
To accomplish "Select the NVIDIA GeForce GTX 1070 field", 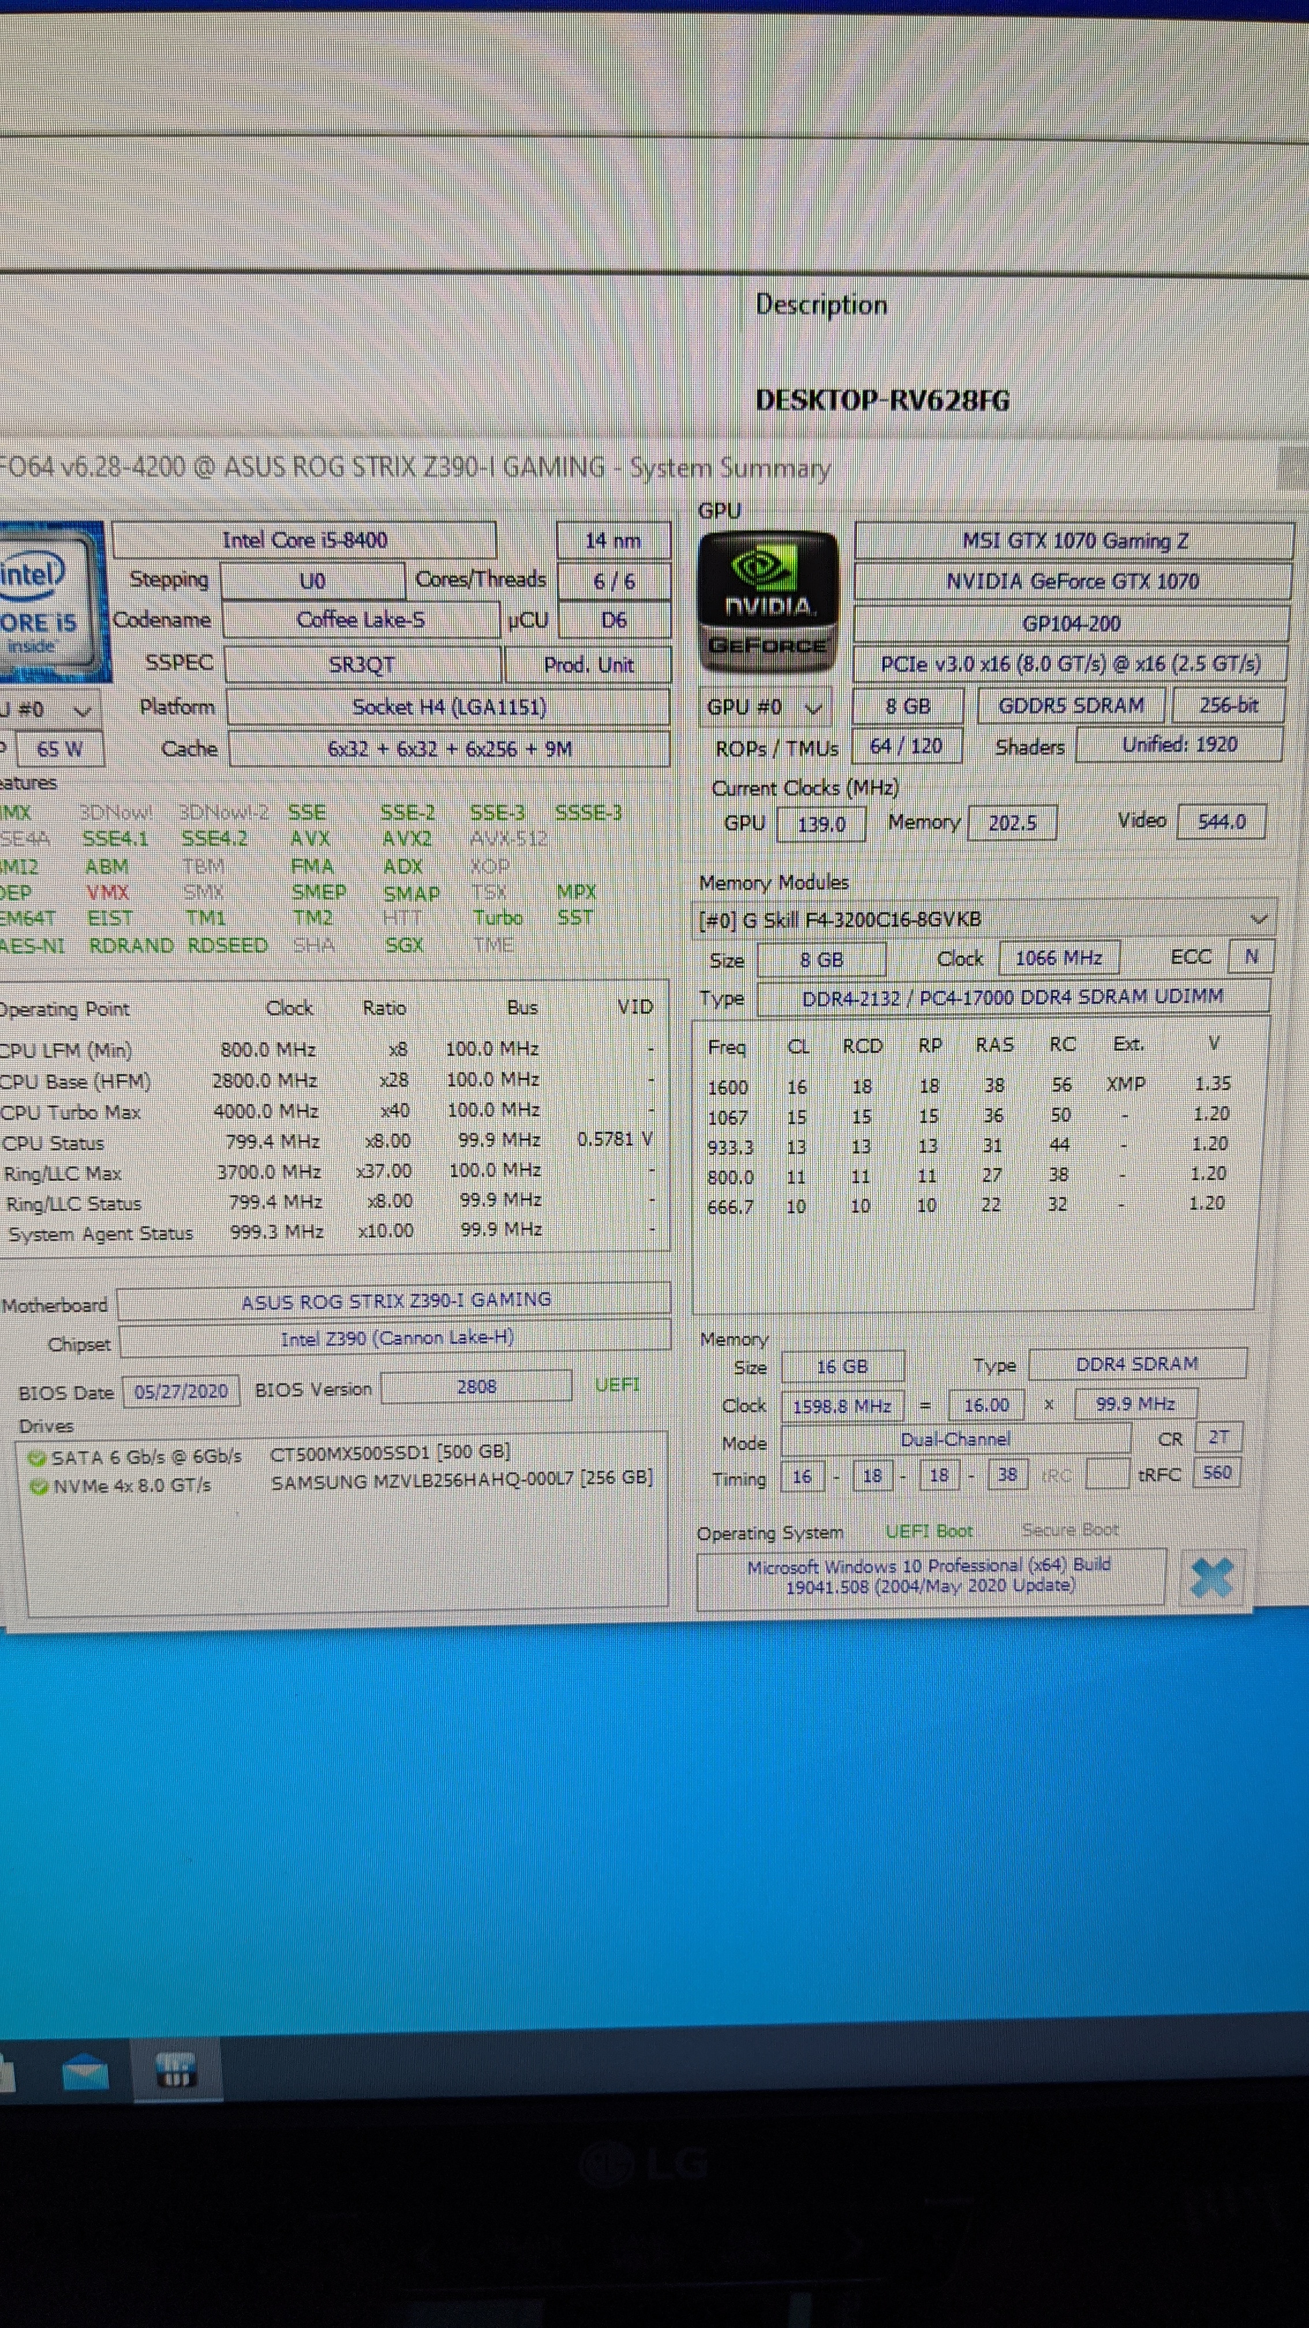I will 1072,581.
